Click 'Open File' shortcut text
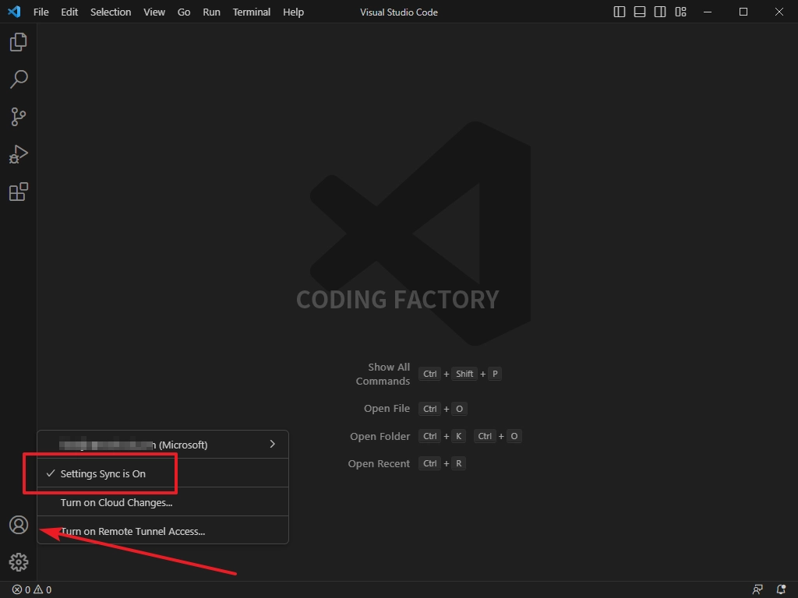Viewport: 798px width, 598px height. point(387,408)
